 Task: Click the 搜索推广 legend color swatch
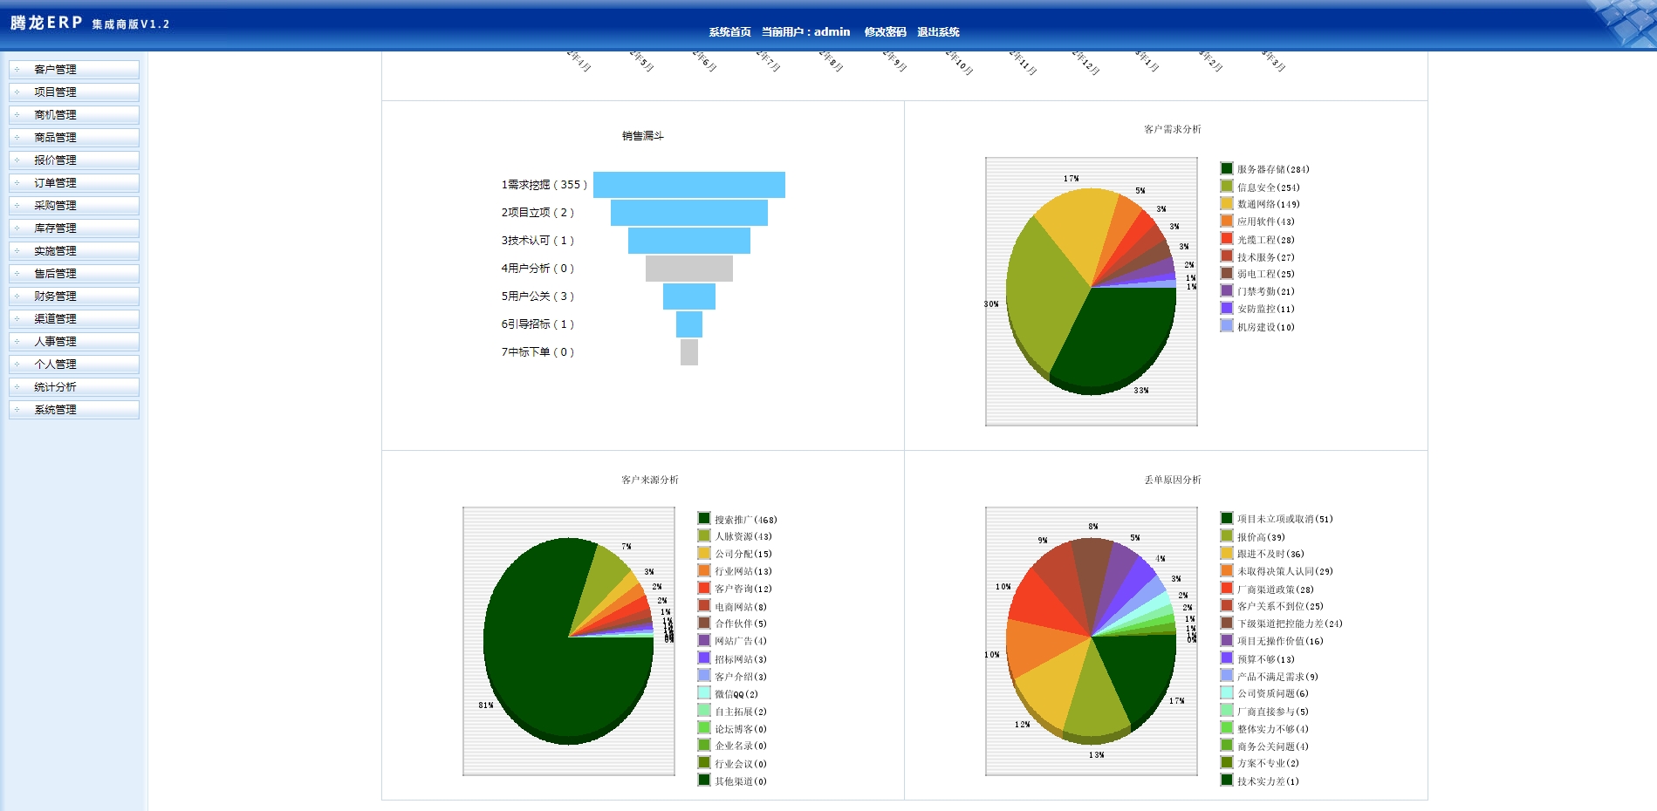pos(703,519)
